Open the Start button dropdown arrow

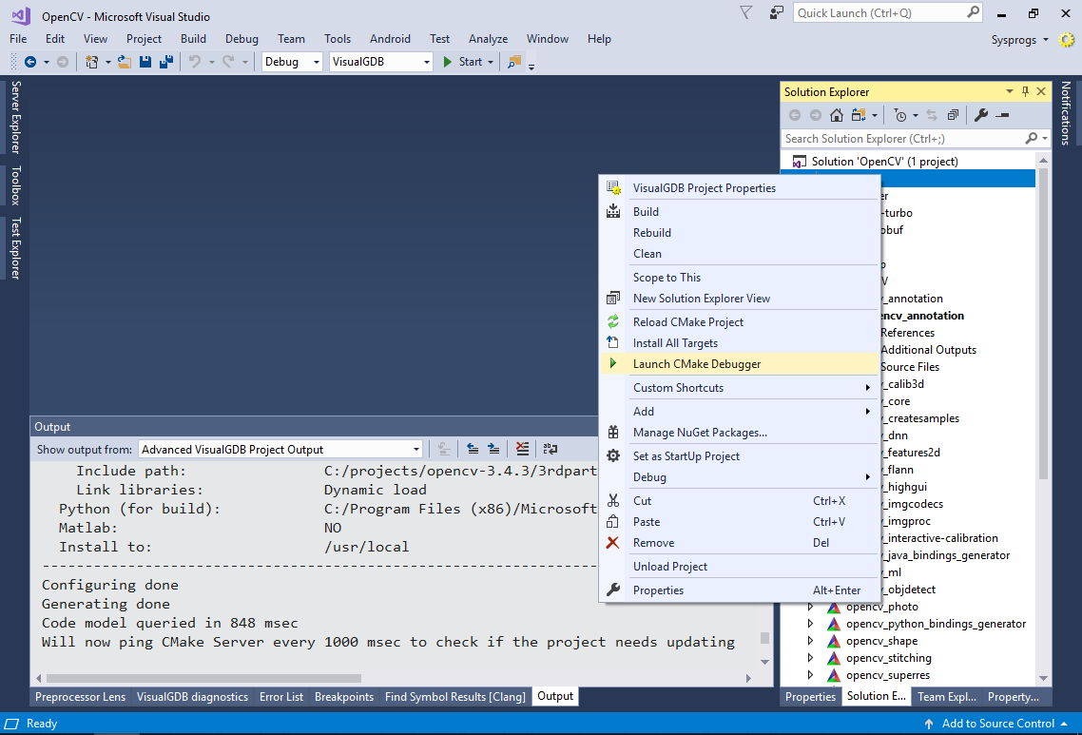click(x=491, y=62)
